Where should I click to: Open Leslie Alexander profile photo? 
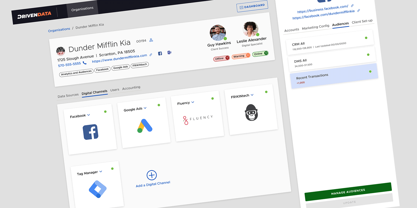tap(250, 29)
